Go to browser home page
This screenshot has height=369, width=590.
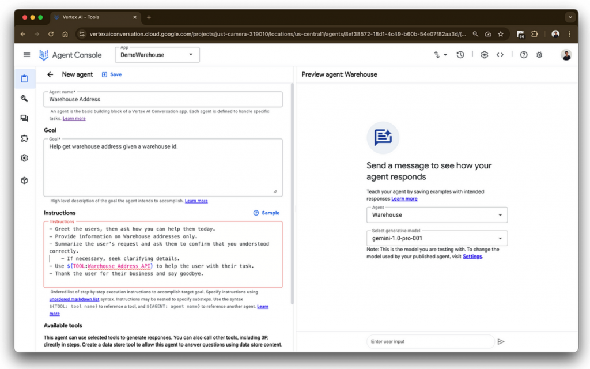65,34
